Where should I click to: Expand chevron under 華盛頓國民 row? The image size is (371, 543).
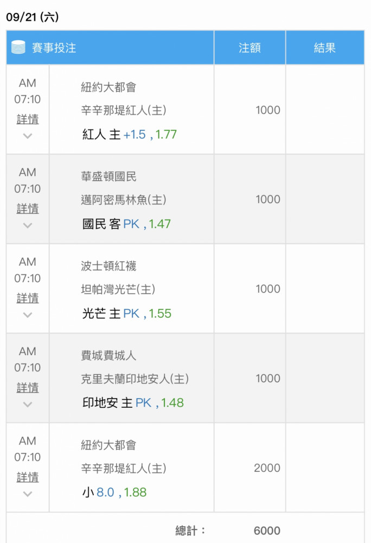28,225
